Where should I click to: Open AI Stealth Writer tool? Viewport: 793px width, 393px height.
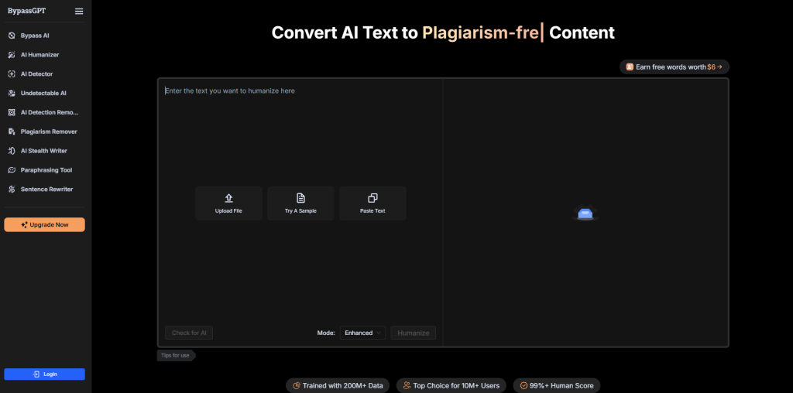(46, 151)
